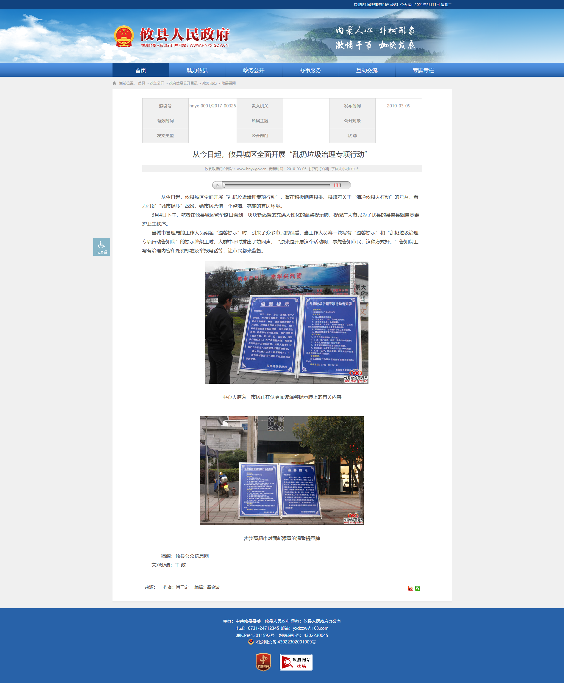This screenshot has width=564, height=683.
Task: Select 专题专栏 in the navigation bar
Action: pyautogui.click(x=423, y=70)
